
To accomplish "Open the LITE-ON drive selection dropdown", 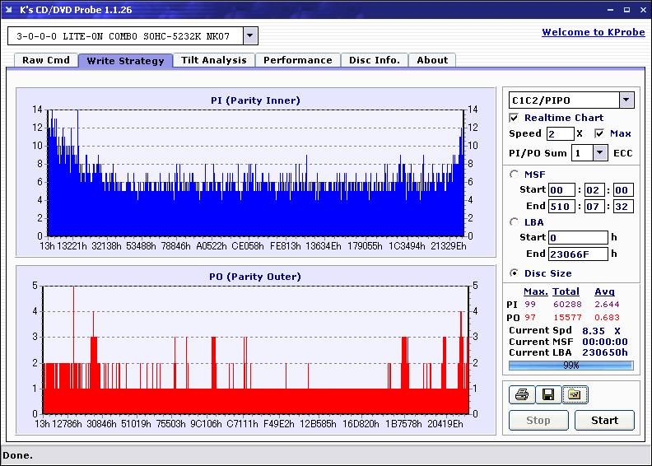I will [250, 36].
